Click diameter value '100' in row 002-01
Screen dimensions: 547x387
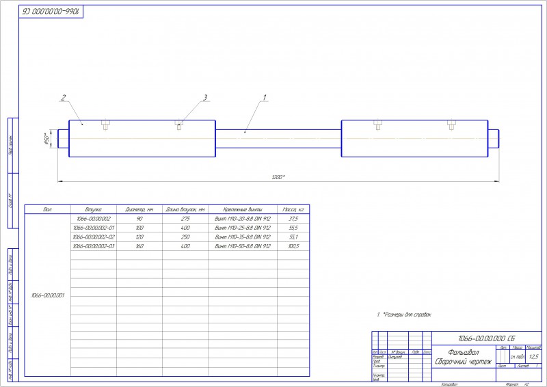coord(139,228)
